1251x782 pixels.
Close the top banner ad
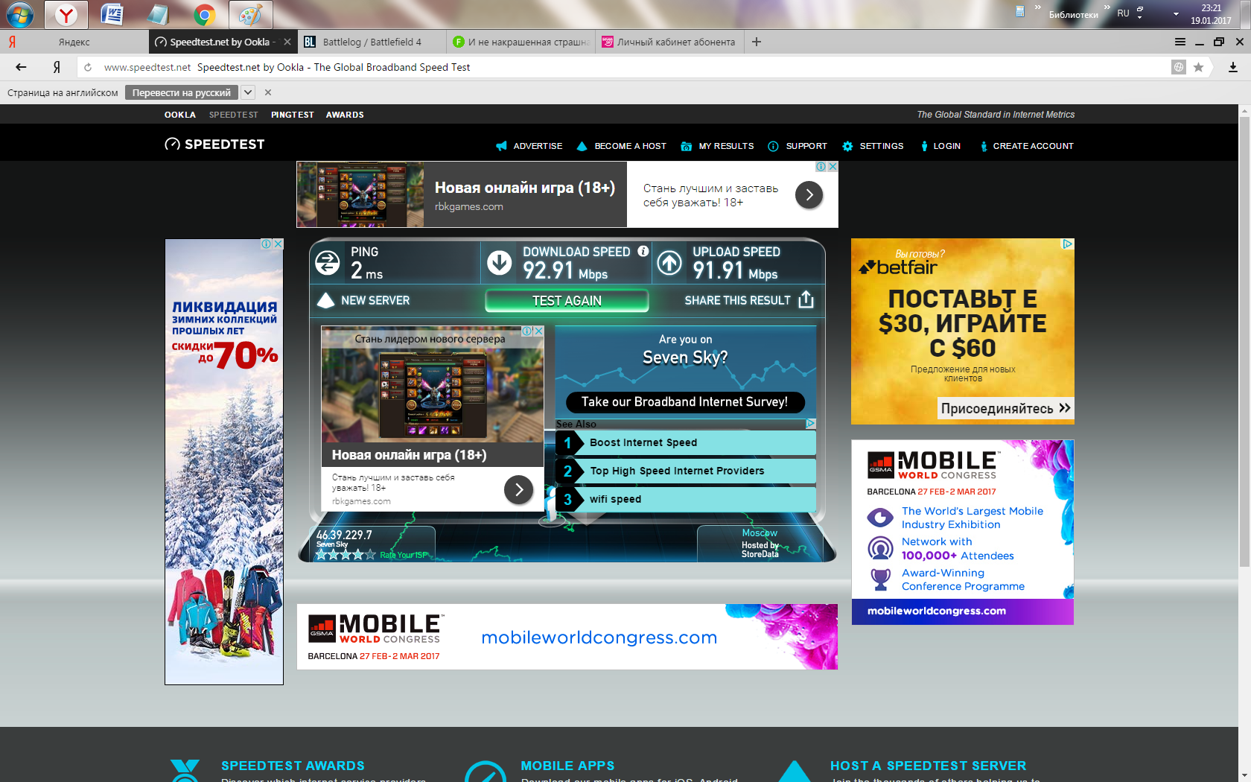point(833,167)
